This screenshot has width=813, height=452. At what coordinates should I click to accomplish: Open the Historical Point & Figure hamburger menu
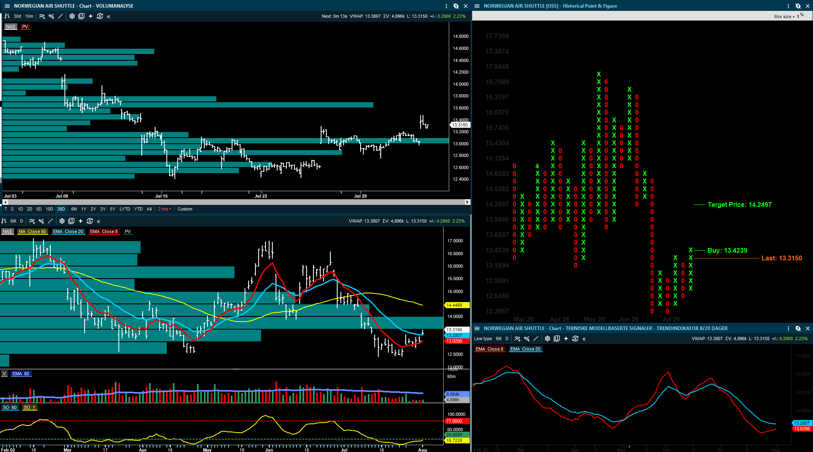tap(477, 6)
